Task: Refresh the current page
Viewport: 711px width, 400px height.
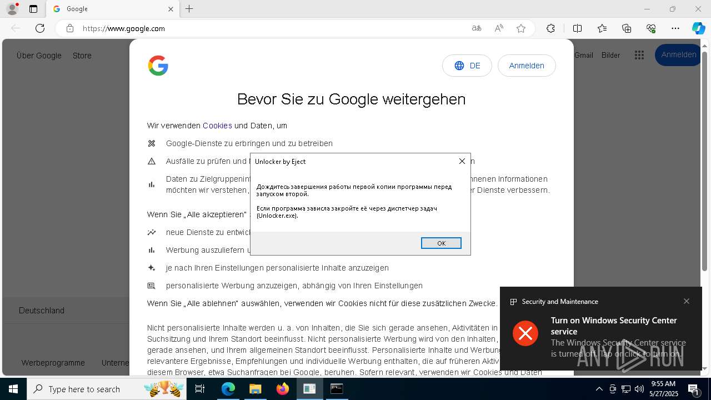Action: 40,28
